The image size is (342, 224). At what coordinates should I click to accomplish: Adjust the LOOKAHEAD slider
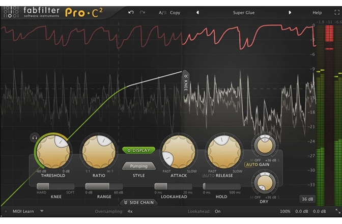(174, 186)
